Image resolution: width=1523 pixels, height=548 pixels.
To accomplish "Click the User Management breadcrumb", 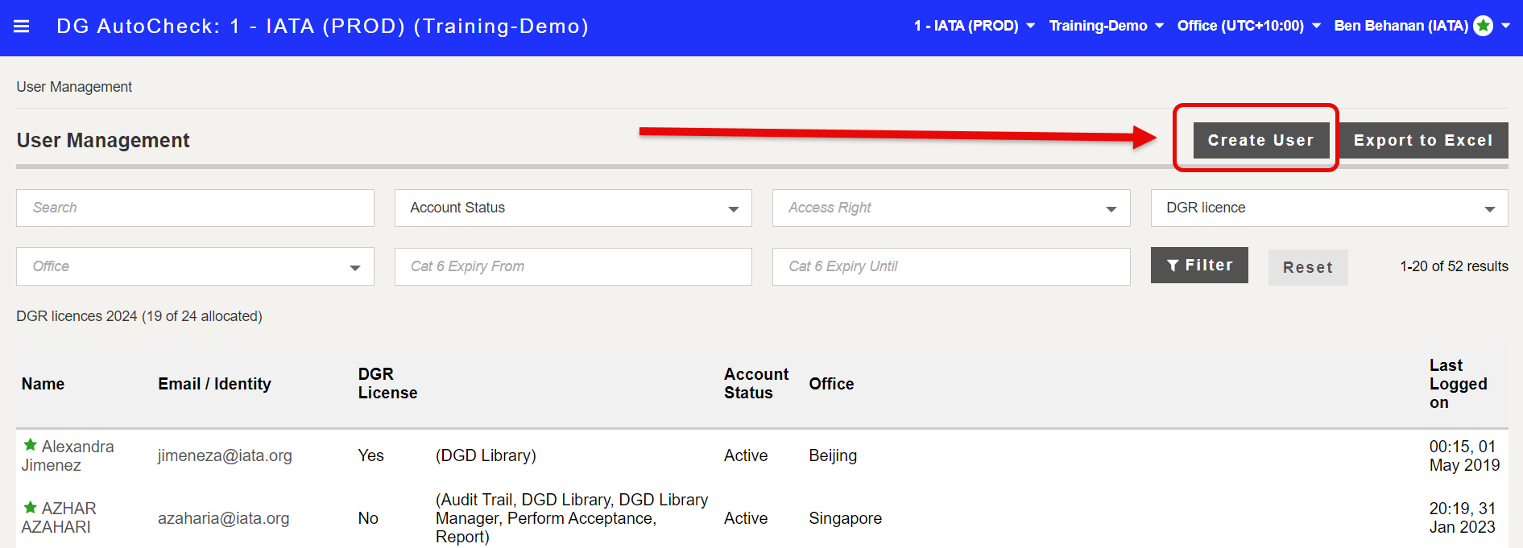I will 74,87.
